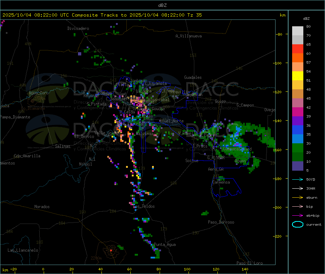Viewport: 325px width, 274px height.
Task: Click the Agua_Toro map label
Action: click(x=39, y=93)
